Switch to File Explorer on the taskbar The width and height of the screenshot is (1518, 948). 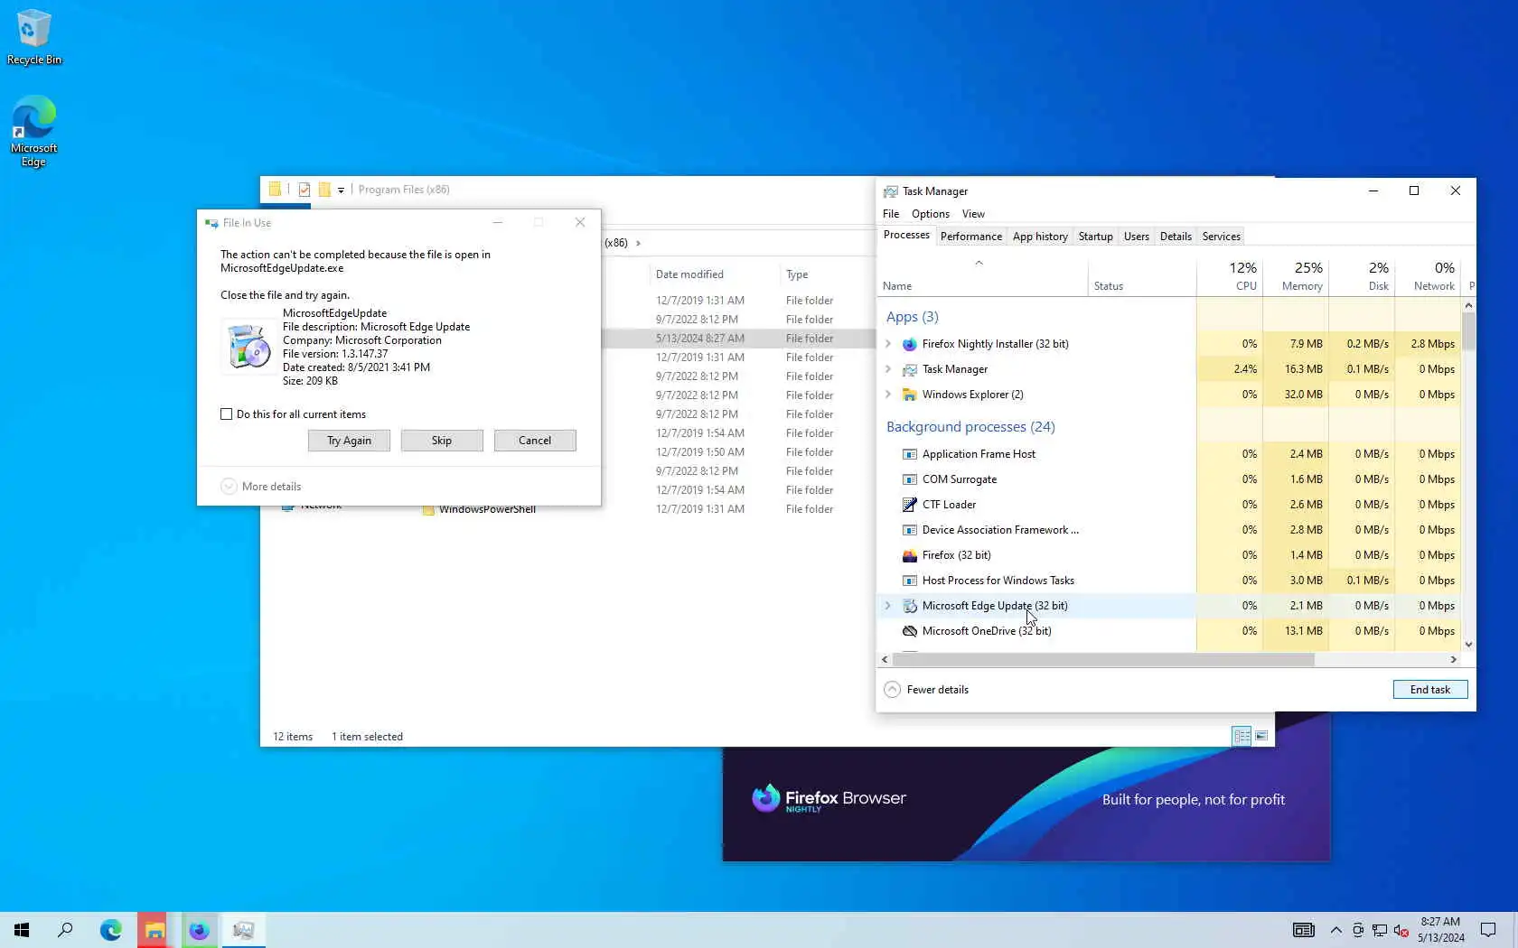pos(155,930)
